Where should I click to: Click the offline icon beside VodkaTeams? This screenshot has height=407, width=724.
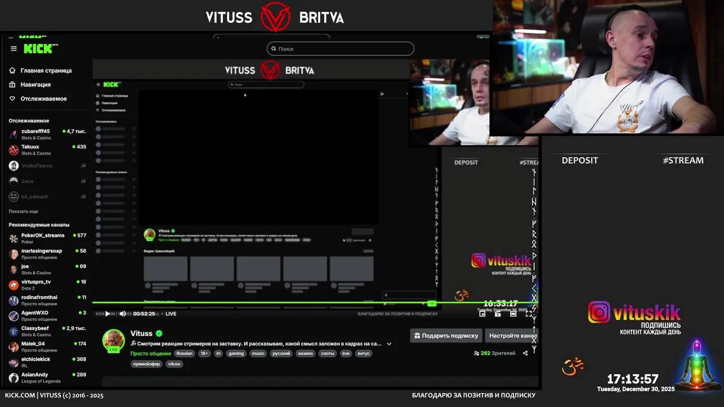(83, 166)
